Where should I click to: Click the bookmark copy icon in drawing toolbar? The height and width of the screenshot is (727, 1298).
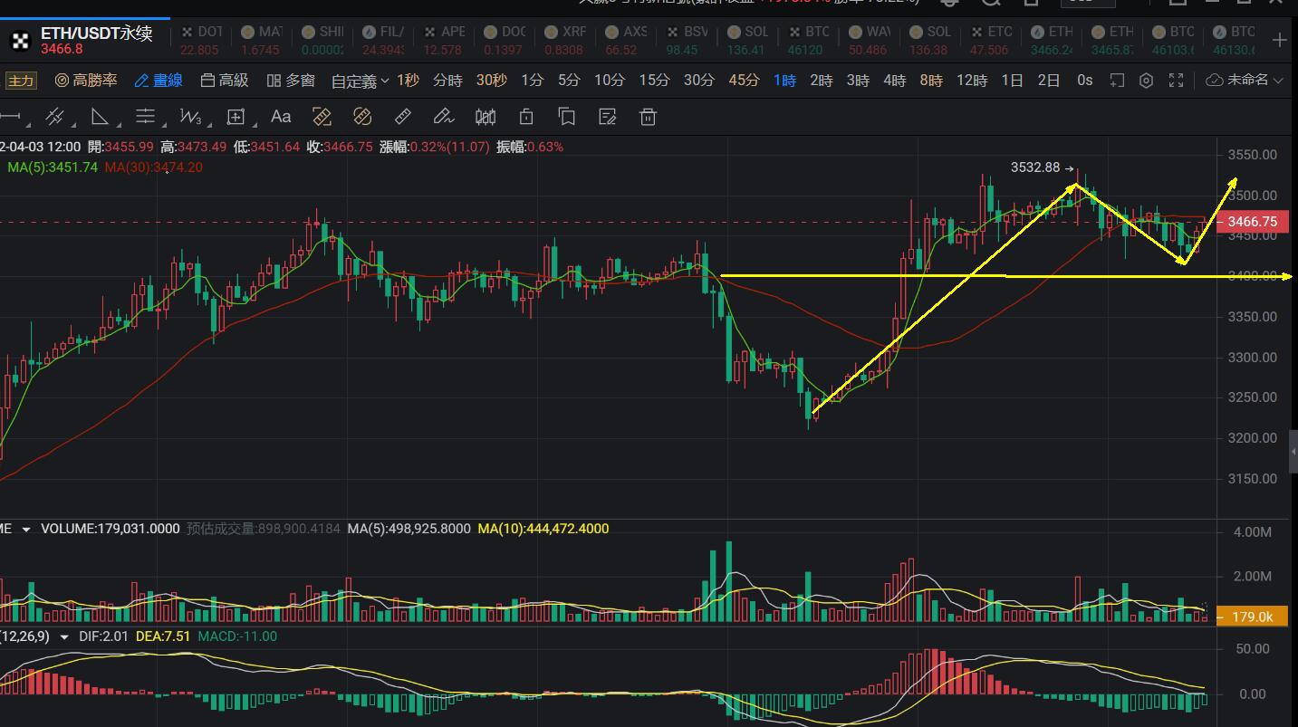click(x=567, y=117)
